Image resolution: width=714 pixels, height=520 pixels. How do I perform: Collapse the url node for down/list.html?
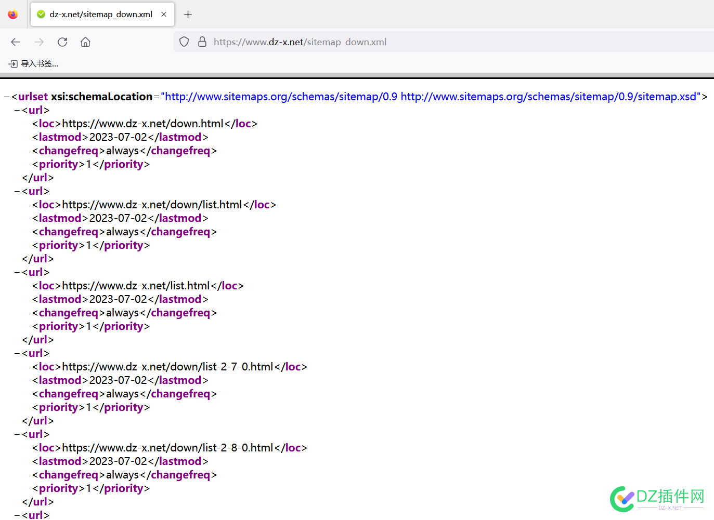(x=17, y=192)
